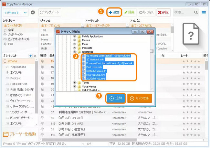Screen dimensions: 210x148
Task: Click the blue 追加 button in dialog
Action: pyautogui.click(x=116, y=98)
